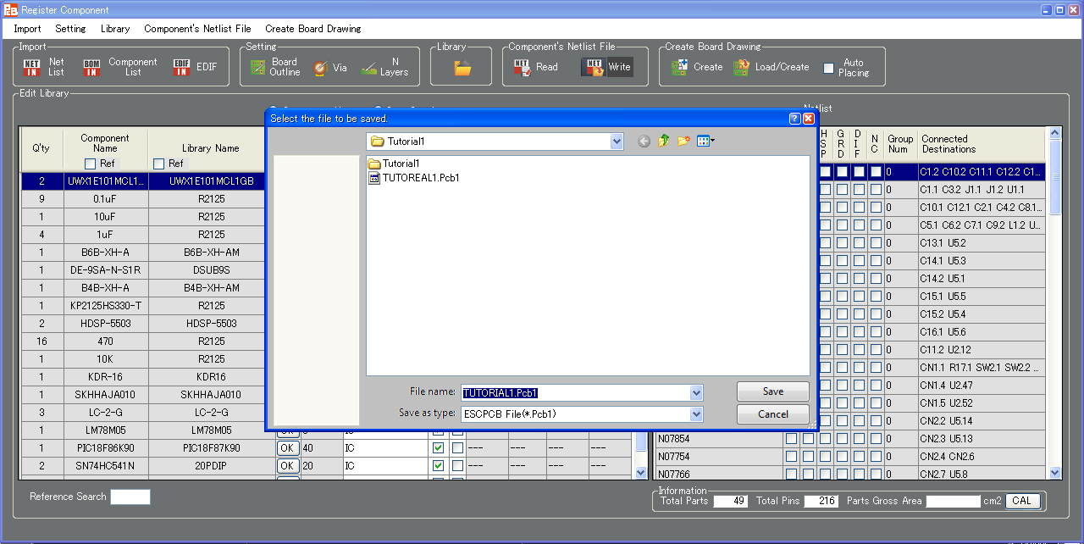Select the LM78M05 component name cell
Screen dimensions: 1084x544
tap(105, 430)
